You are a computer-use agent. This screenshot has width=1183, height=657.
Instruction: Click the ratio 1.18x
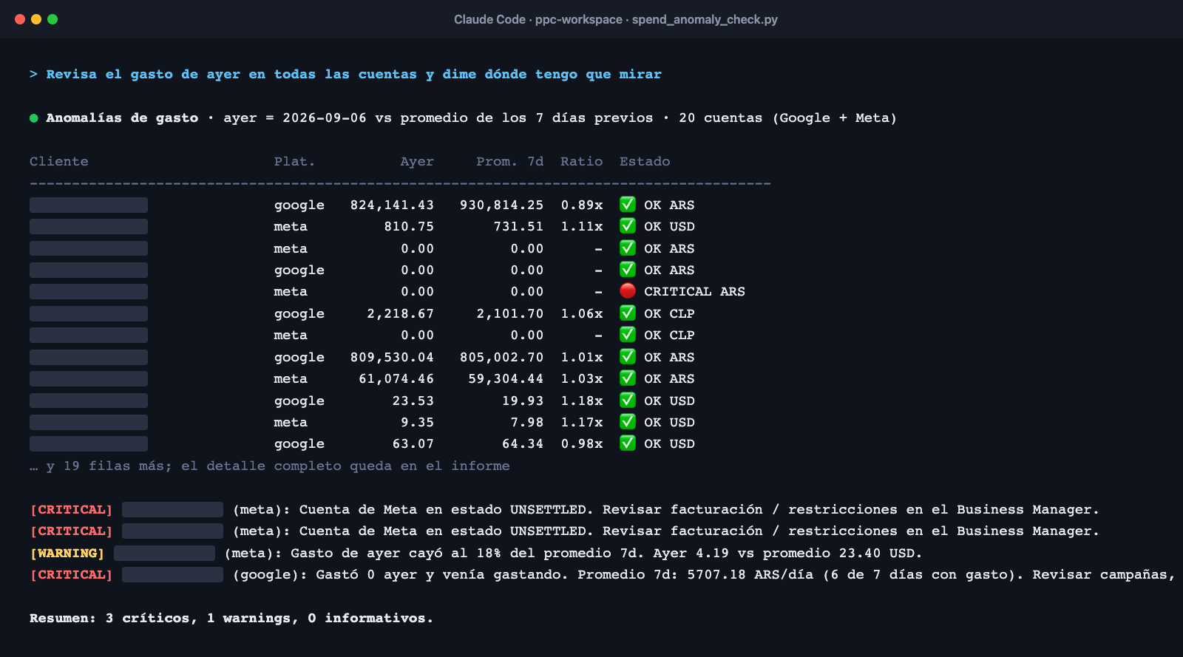581,401
